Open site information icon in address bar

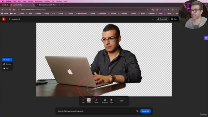pyautogui.click(x=19, y=9)
